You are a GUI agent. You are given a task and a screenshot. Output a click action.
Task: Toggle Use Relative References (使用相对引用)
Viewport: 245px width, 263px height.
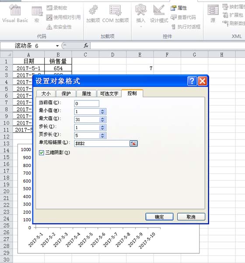pos(63,17)
